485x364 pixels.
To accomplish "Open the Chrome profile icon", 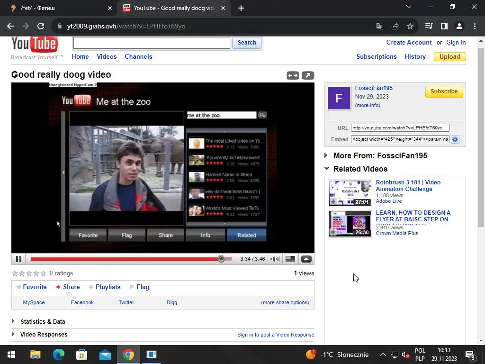I will pos(459,27).
